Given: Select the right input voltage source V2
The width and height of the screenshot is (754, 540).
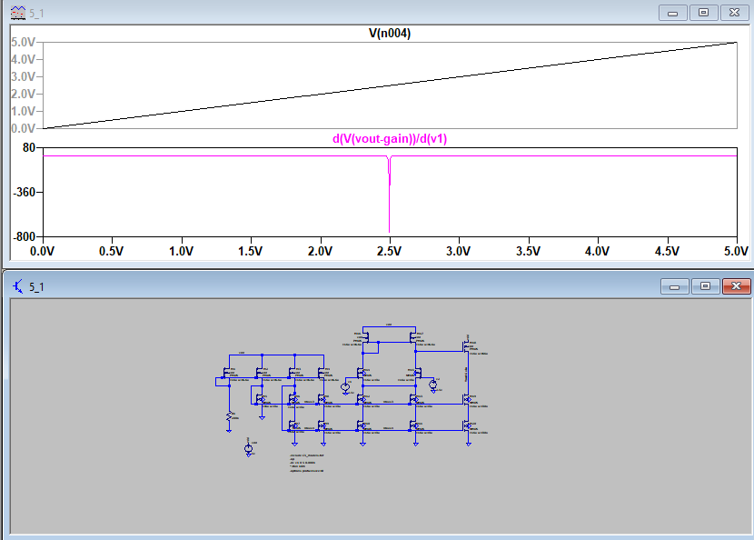Looking at the screenshot, I should tap(433, 385).
